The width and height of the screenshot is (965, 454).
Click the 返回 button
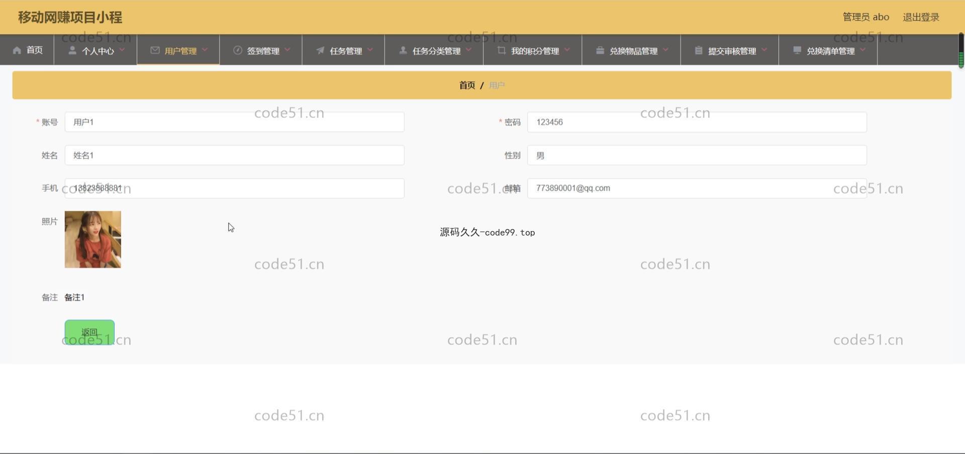(89, 332)
